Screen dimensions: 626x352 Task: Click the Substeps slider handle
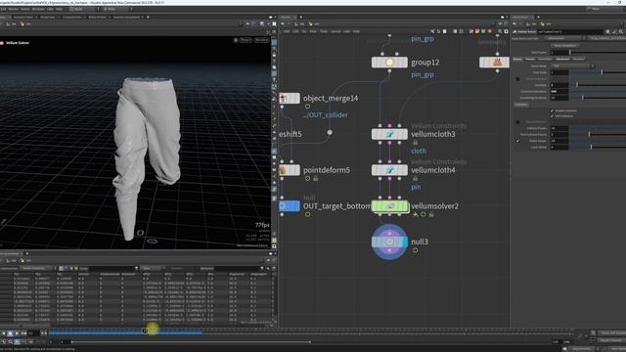(577, 85)
